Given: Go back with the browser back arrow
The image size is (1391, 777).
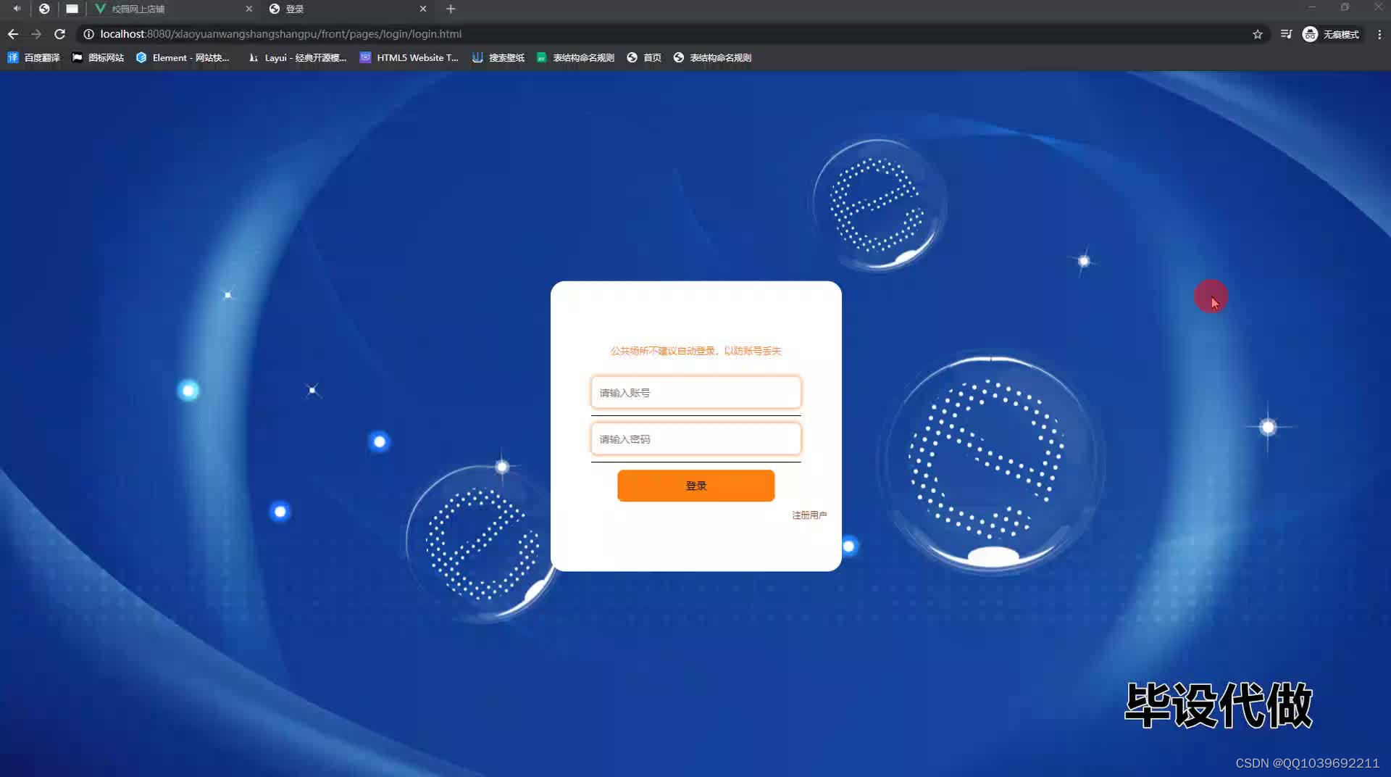Looking at the screenshot, I should [13, 34].
